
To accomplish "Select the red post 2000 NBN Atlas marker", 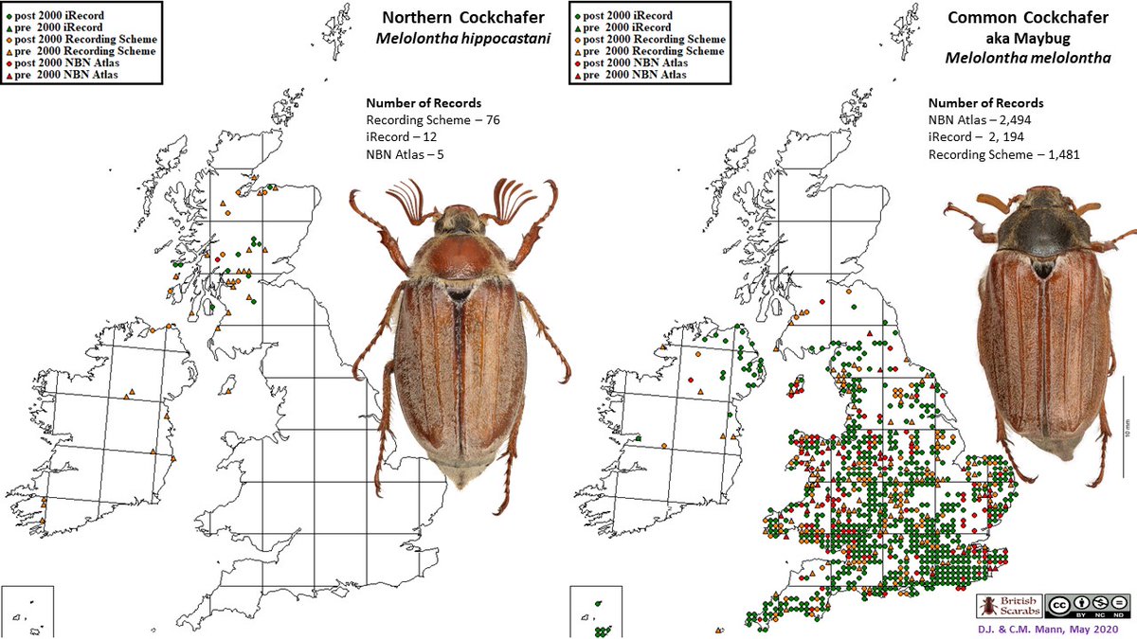I will (10, 62).
